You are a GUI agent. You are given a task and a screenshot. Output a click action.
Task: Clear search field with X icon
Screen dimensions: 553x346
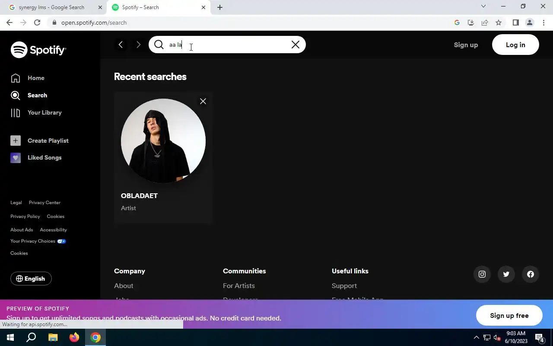click(296, 45)
